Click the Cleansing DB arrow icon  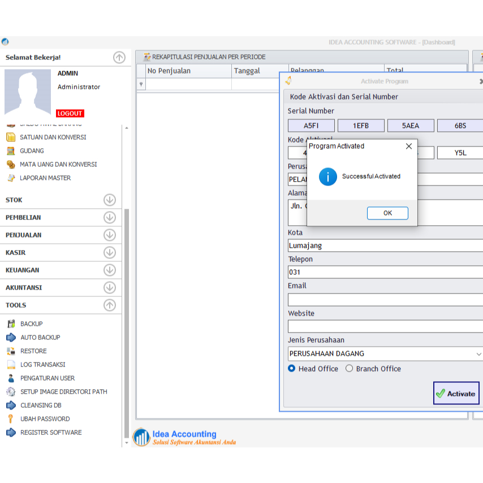(11, 405)
